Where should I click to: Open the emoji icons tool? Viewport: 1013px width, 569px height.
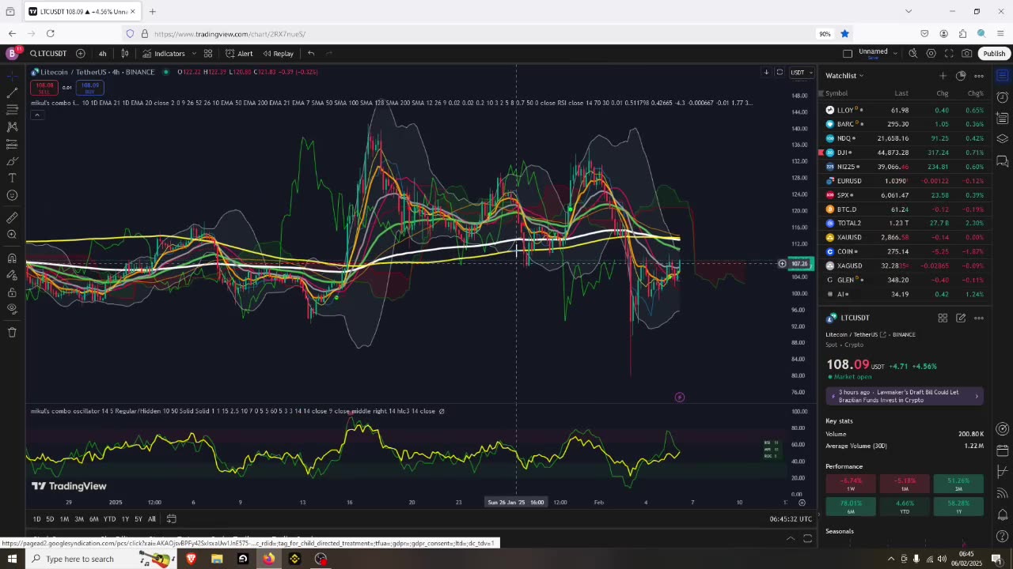12,195
